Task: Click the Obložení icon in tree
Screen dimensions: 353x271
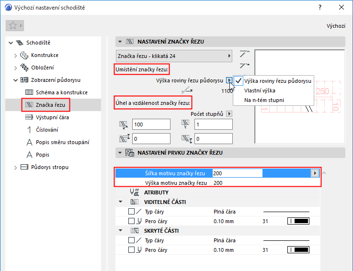Action: pyautogui.click(x=24, y=68)
